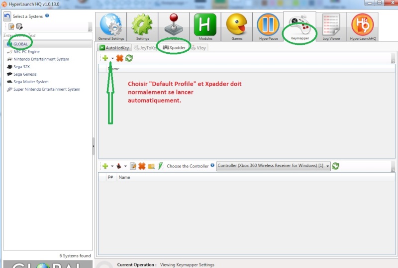
Task: Open the Games Pac-Man tab
Action: tap(237, 27)
